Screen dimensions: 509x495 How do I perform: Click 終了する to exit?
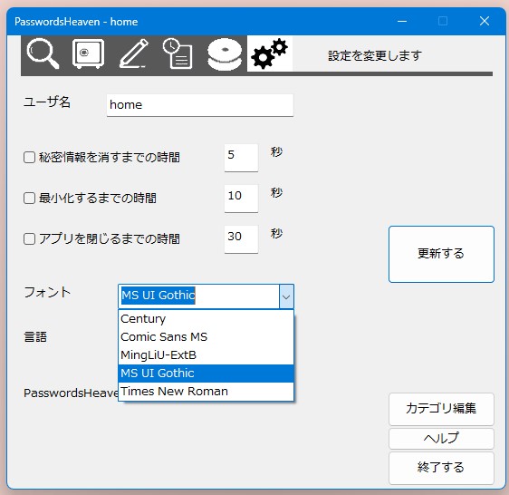click(x=441, y=468)
